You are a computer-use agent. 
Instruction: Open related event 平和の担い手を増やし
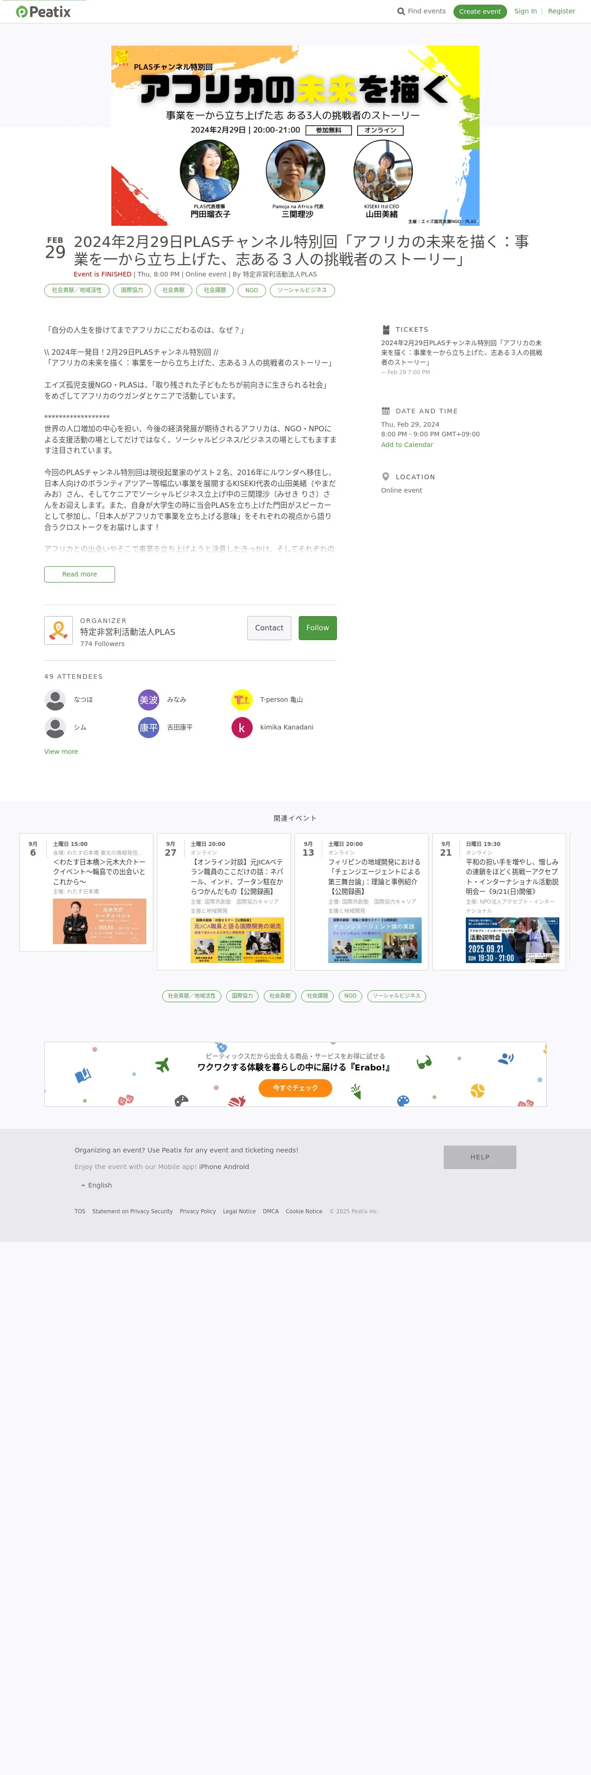coord(512,876)
